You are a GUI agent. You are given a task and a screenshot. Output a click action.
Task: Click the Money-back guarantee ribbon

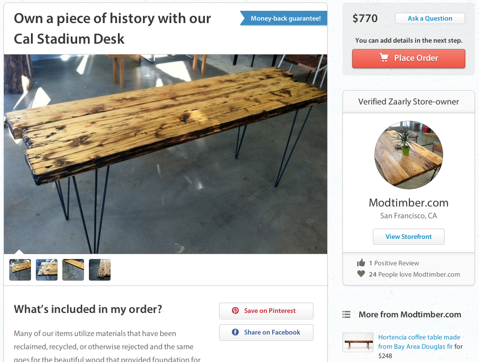point(284,19)
